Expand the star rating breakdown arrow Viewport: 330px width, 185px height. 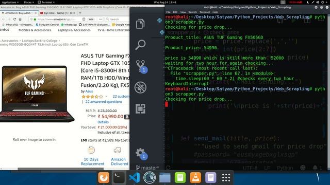click(x=106, y=97)
